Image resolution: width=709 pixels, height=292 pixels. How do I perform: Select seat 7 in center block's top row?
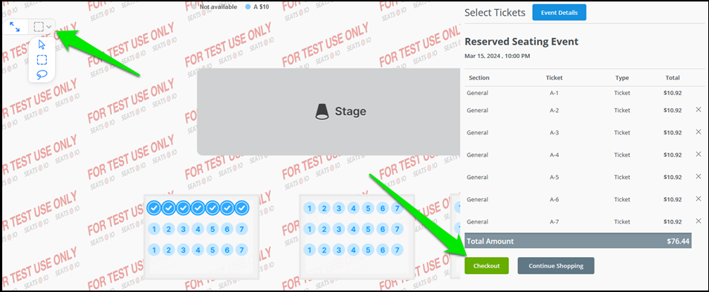click(x=397, y=208)
